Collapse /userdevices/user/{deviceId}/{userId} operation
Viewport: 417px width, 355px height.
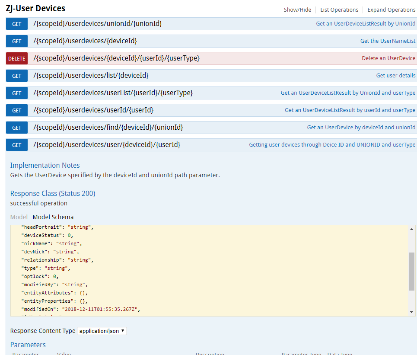tap(107, 145)
